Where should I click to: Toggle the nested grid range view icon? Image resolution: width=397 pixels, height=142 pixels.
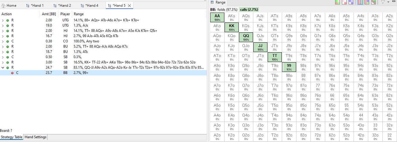coord(373,2)
